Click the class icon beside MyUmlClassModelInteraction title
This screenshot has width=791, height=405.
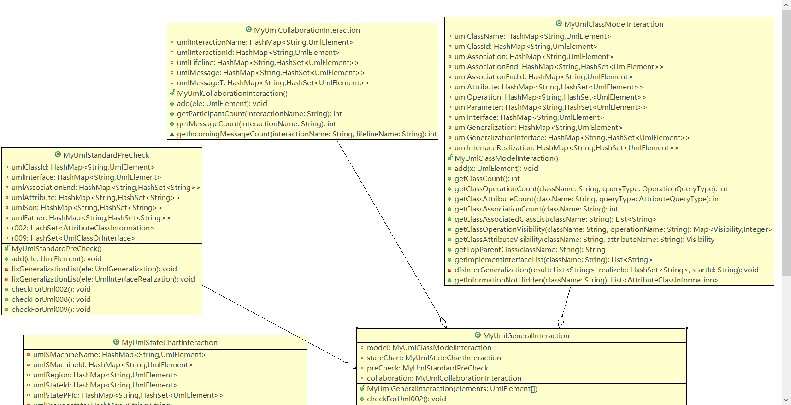(559, 23)
